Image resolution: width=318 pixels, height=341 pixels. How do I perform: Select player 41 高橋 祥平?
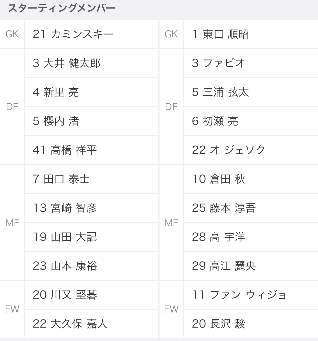65,150
